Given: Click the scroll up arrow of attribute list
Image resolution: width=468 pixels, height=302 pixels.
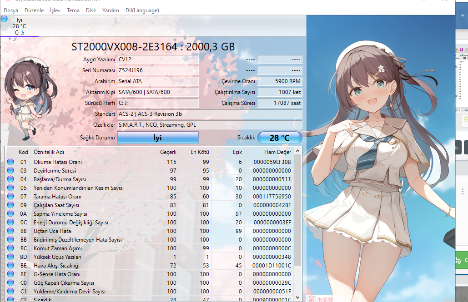Looking at the screenshot, I should pyautogui.click(x=297, y=151).
